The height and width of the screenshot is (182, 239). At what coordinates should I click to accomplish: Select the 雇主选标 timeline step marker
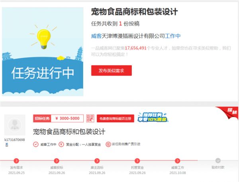point(97,161)
